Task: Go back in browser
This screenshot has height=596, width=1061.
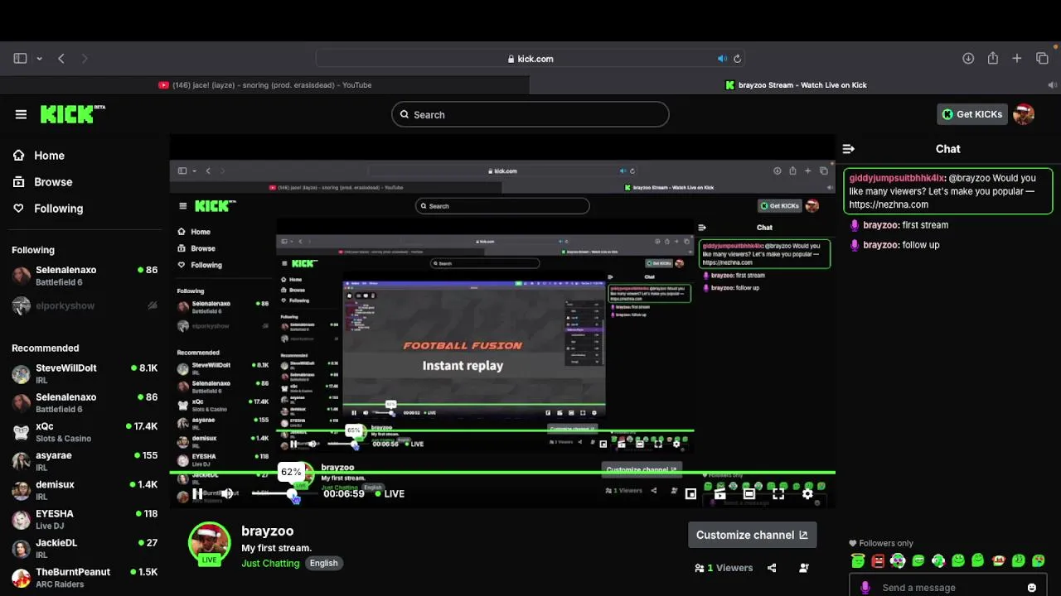Action: click(61, 59)
